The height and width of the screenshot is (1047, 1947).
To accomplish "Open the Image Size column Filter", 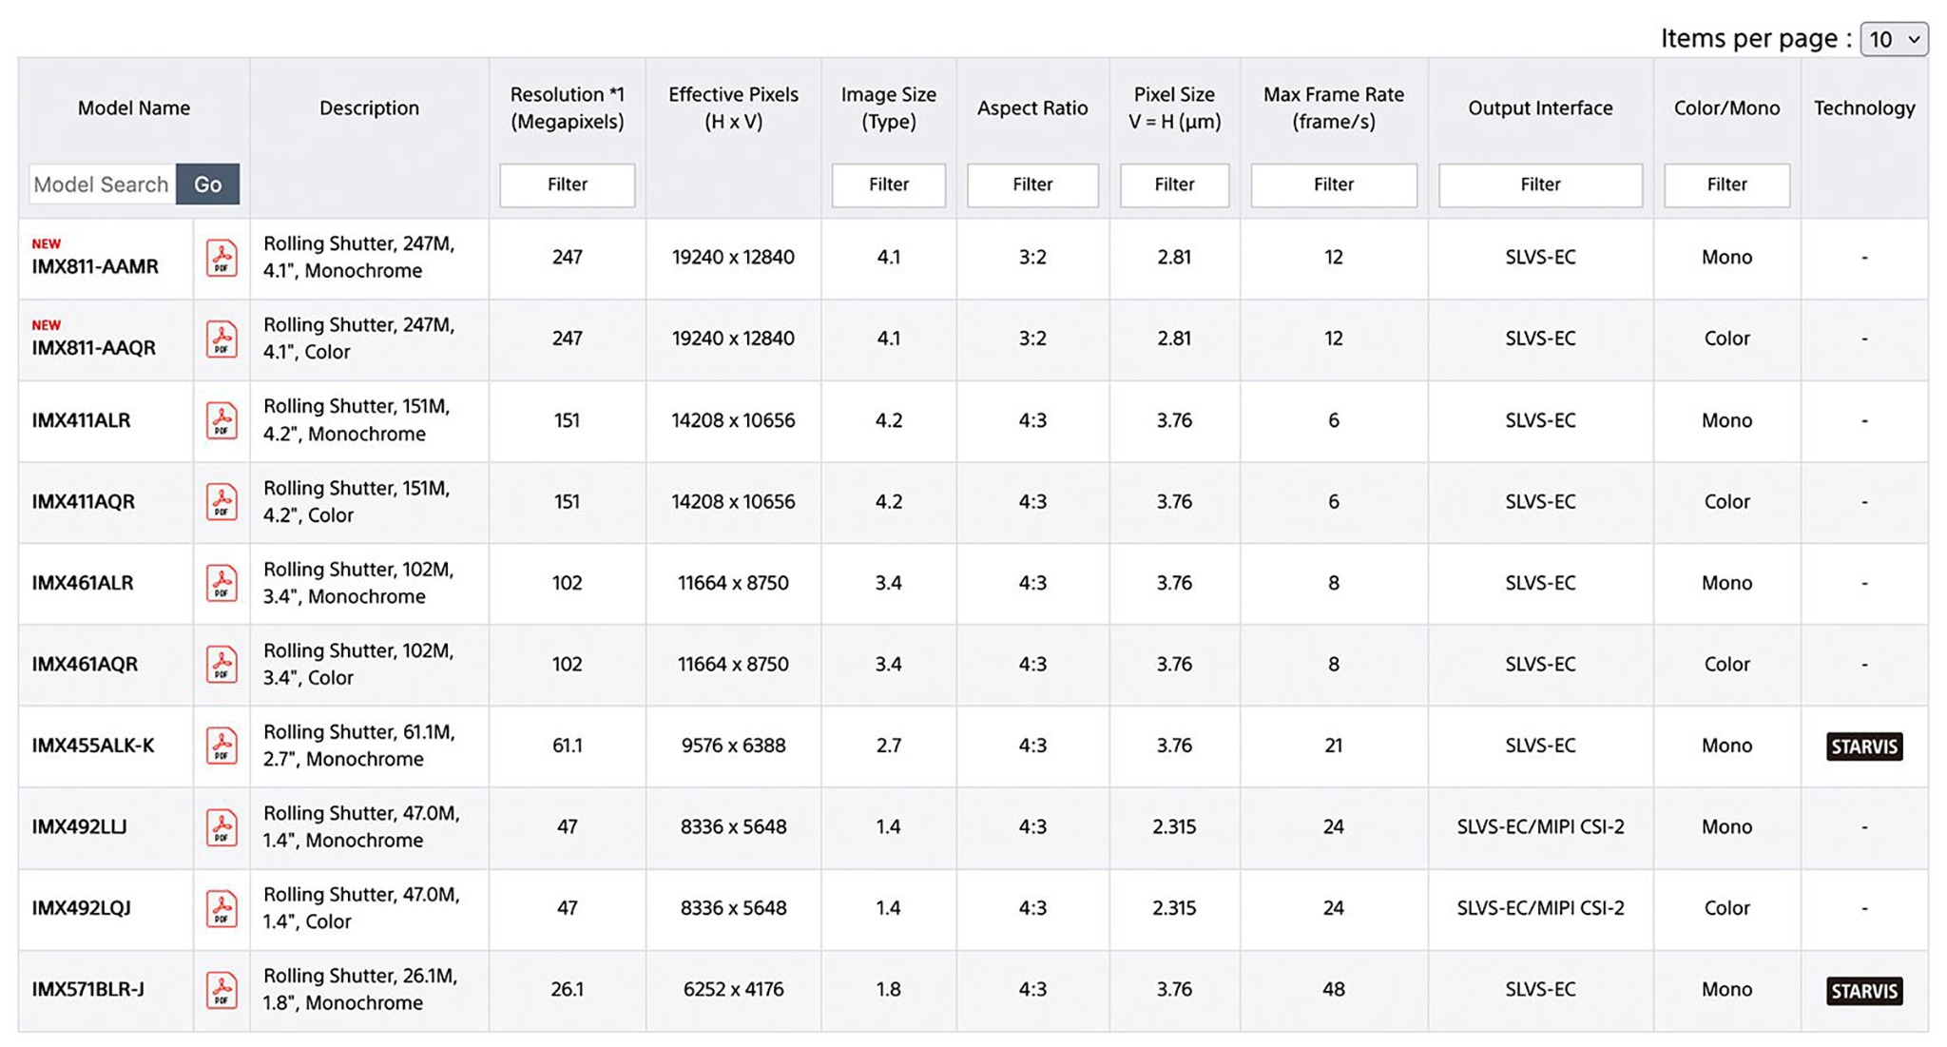I will tap(889, 184).
